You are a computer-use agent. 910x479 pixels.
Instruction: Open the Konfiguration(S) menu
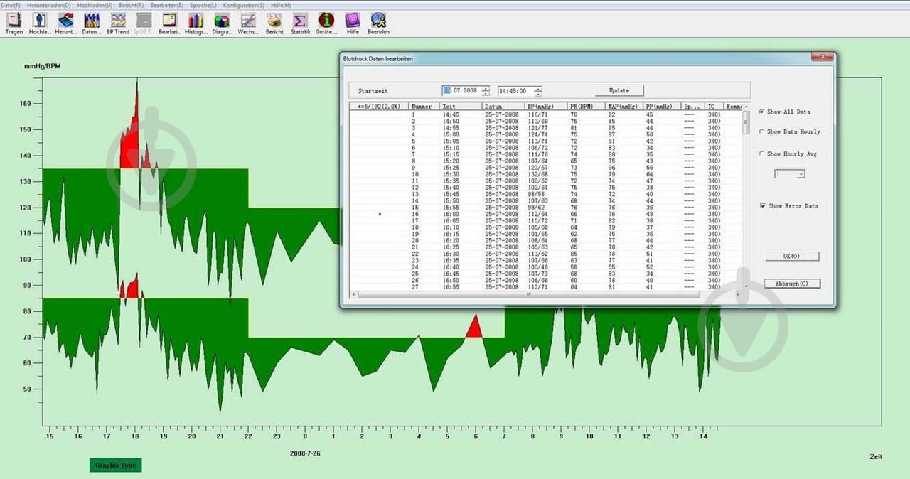243,5
